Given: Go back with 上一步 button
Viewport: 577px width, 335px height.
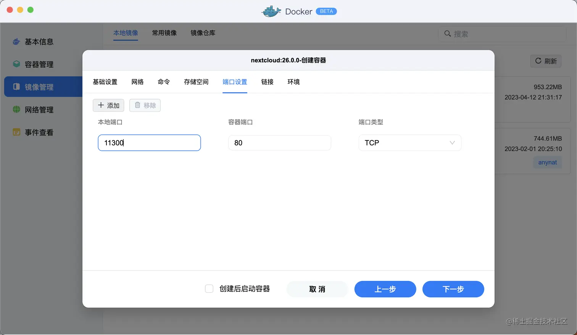Looking at the screenshot, I should 385,289.
